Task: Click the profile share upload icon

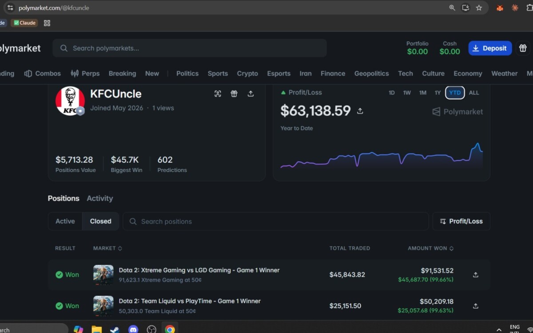Action: 251,94
